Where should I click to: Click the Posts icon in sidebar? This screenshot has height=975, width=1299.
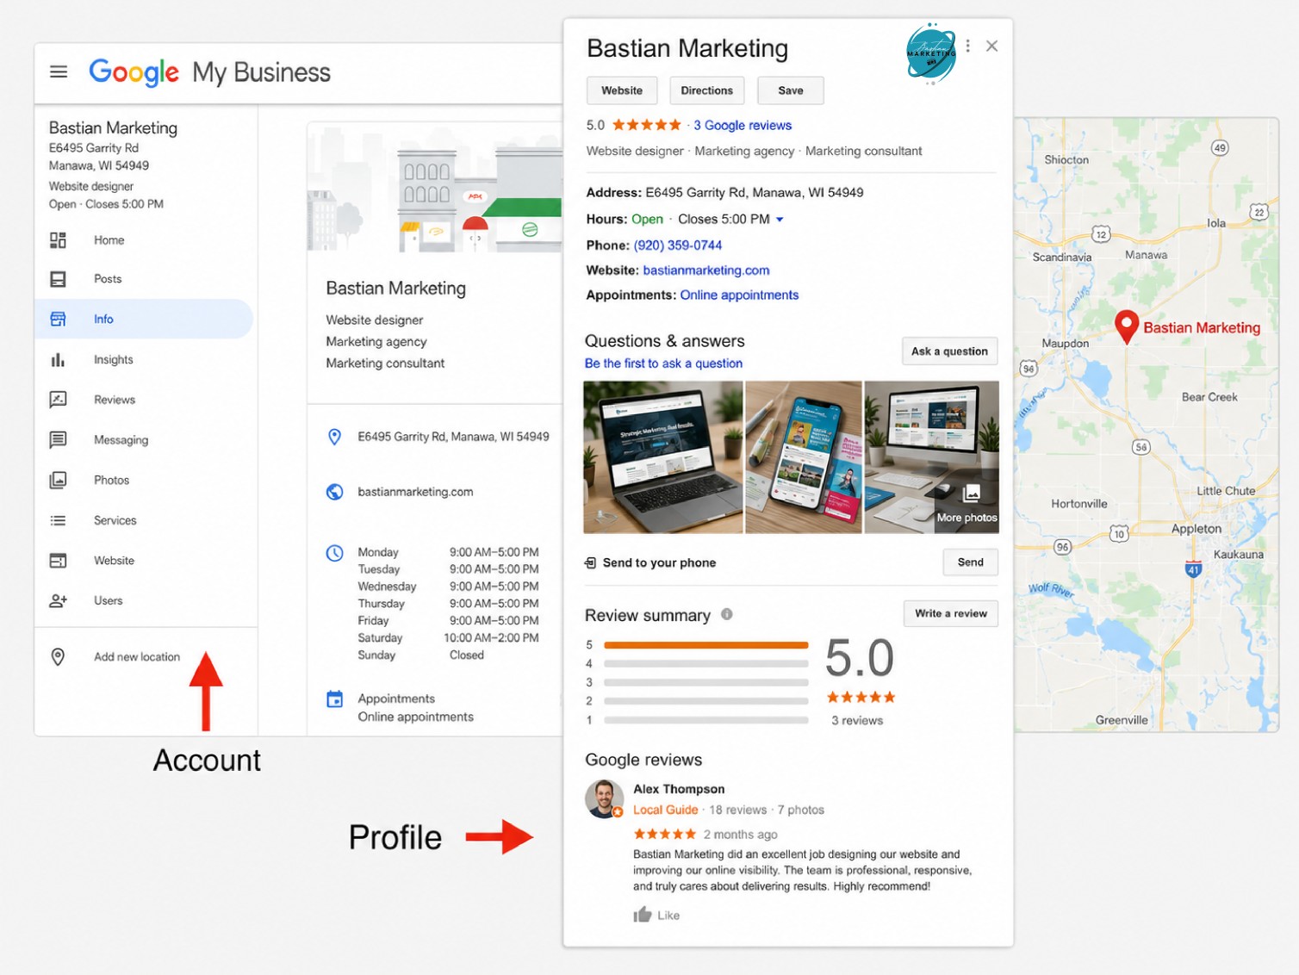(58, 279)
